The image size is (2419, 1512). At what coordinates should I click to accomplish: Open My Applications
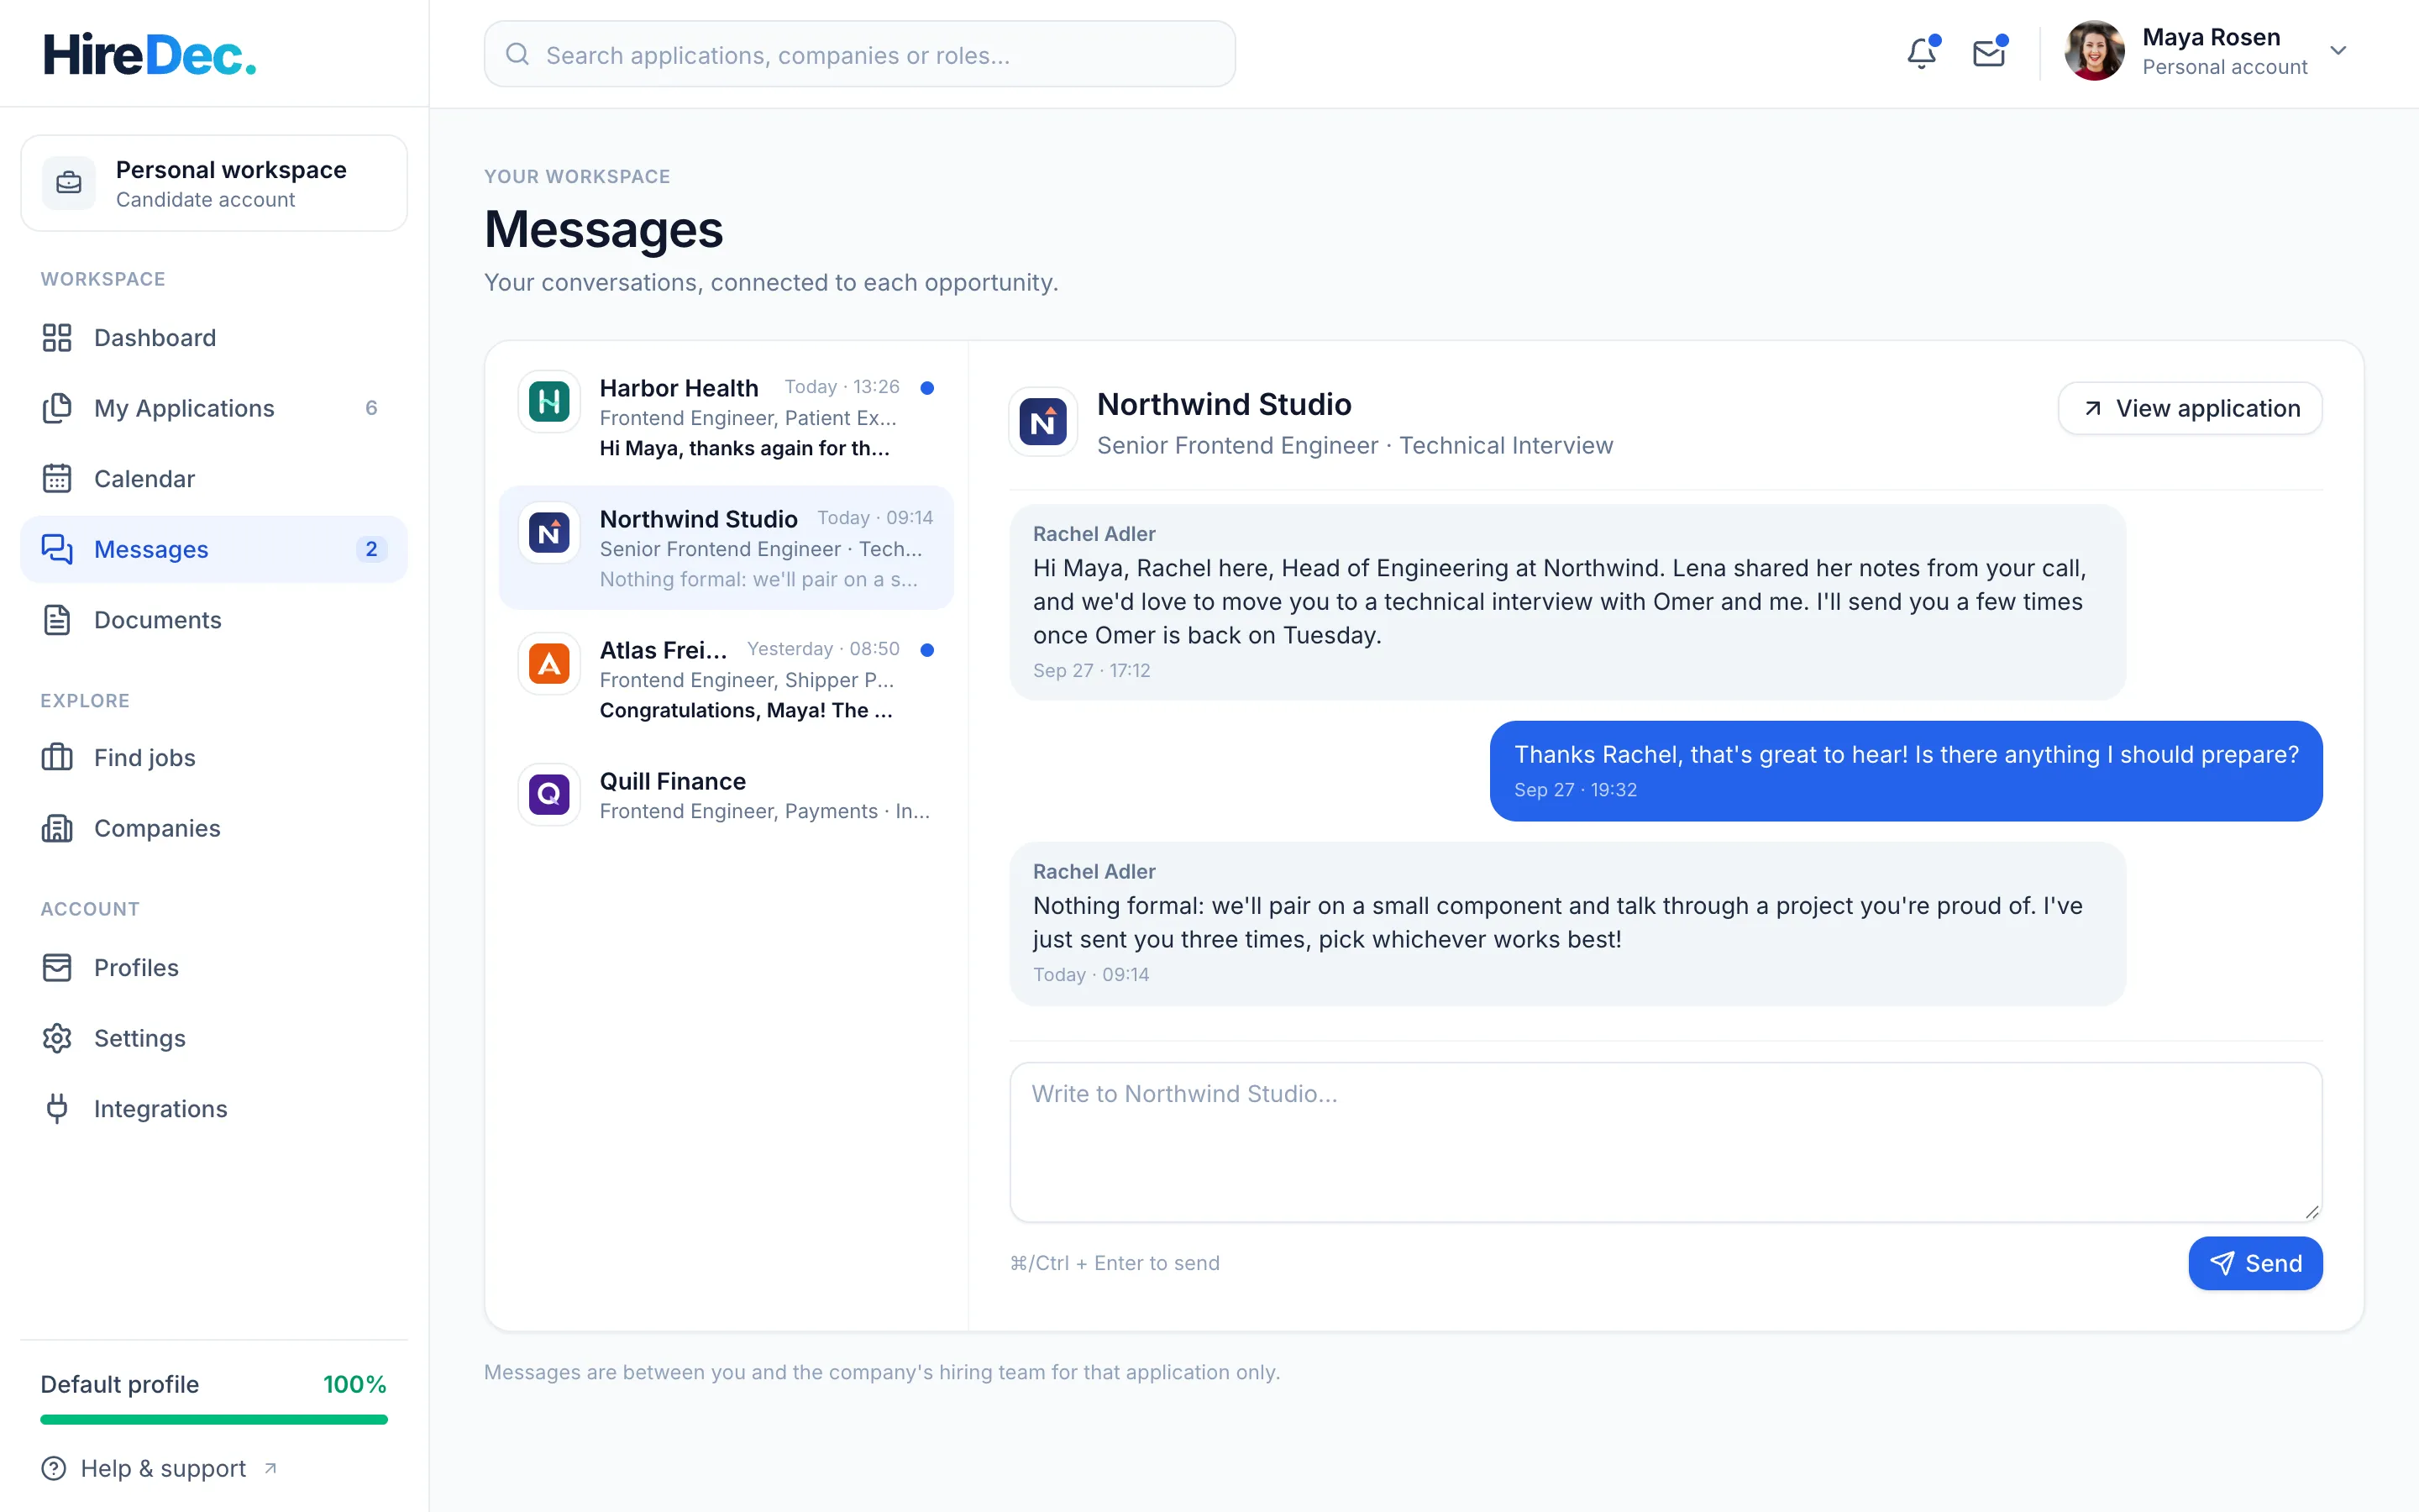pos(214,408)
